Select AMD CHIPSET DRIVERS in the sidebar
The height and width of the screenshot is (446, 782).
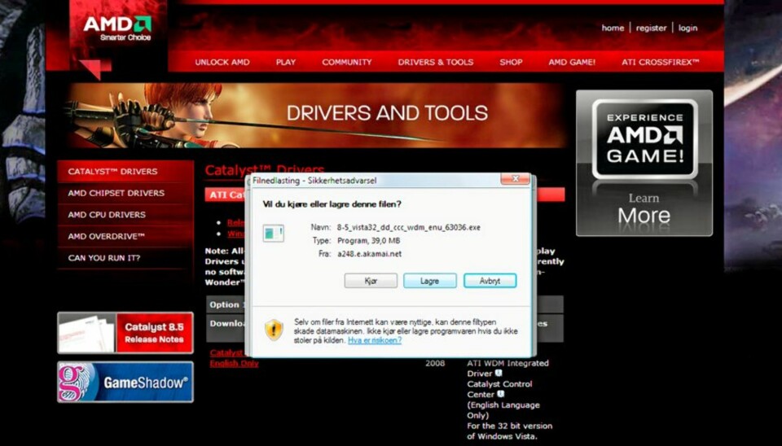pos(125,193)
